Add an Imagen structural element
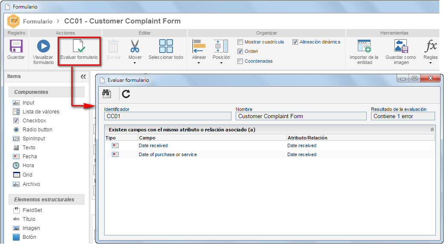This screenshot has width=444, height=244. pos(26,228)
